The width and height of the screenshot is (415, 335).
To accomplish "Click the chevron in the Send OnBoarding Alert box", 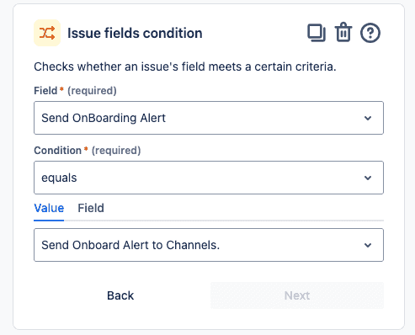I will click(x=368, y=118).
